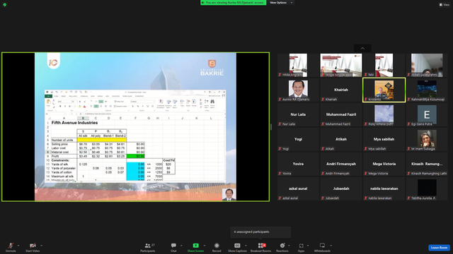Screen dimensions: 453x254
Task: Select the Andri Firmansyah participant tile
Action: tap(341, 164)
